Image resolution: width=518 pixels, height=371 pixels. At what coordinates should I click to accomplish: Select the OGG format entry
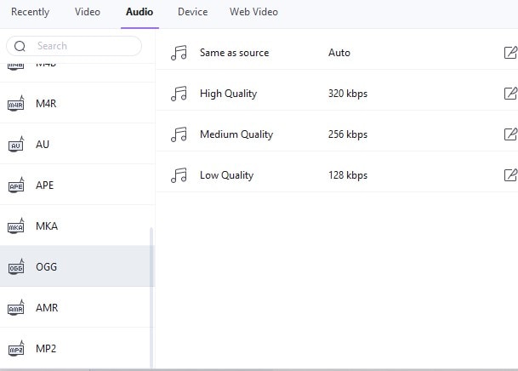pos(77,267)
